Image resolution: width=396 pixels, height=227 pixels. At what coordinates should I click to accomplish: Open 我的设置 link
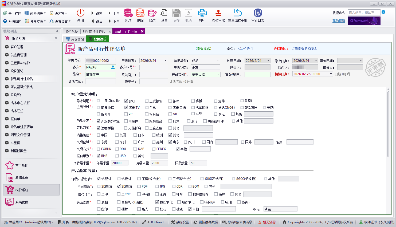coord(339,21)
